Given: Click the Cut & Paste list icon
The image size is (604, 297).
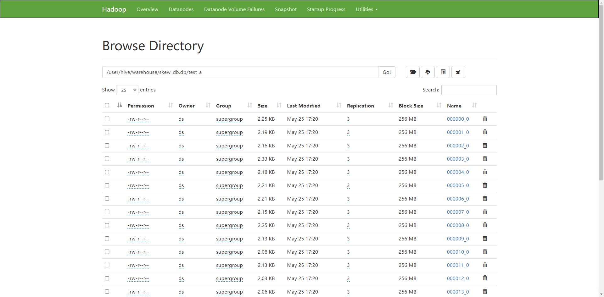Looking at the screenshot, I should click(x=443, y=72).
